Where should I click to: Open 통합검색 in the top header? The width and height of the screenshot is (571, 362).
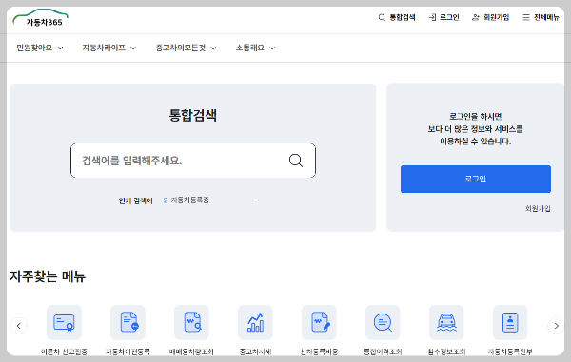tap(397, 17)
